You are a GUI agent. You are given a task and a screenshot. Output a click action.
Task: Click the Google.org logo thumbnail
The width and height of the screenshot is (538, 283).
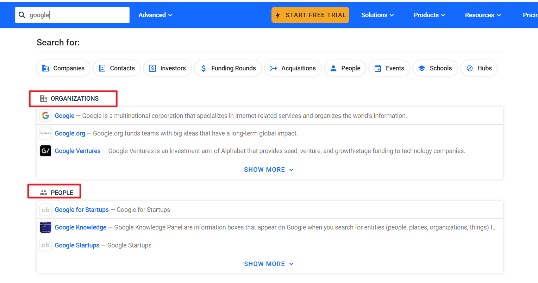tap(45, 133)
